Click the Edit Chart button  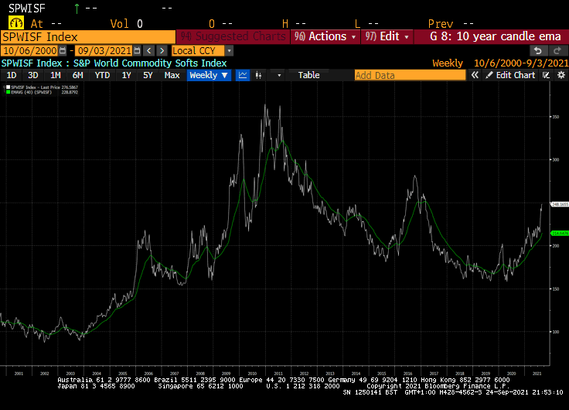(x=509, y=75)
